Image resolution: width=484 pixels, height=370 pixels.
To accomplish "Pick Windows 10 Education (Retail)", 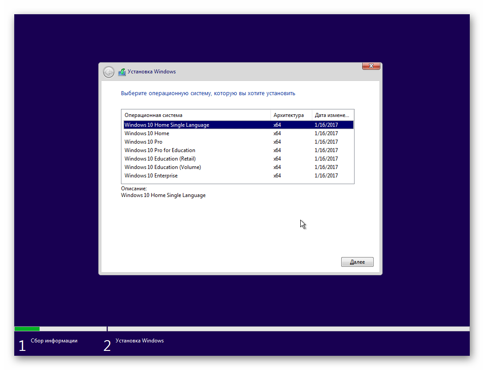I will [238, 159].
